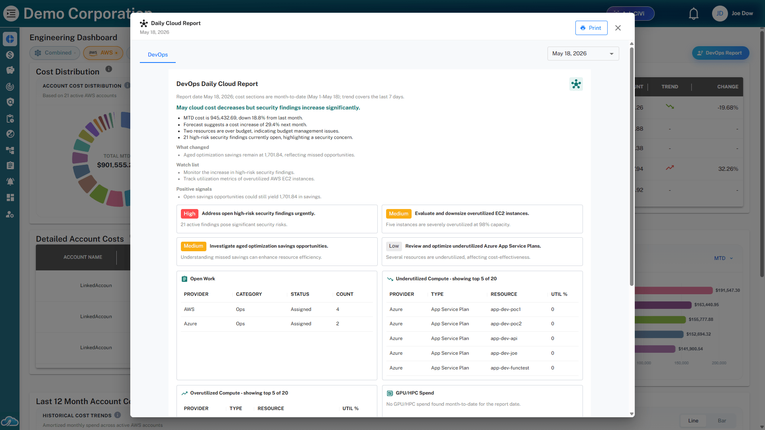
Task: Click the $191,547.30 pink bar
Action: [x=673, y=290]
